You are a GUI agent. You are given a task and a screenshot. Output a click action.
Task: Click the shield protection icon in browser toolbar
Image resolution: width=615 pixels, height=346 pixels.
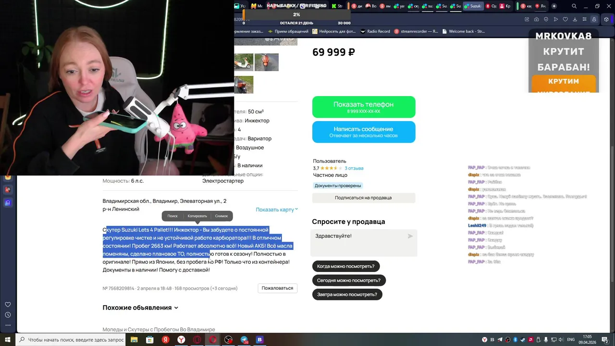pos(546,19)
